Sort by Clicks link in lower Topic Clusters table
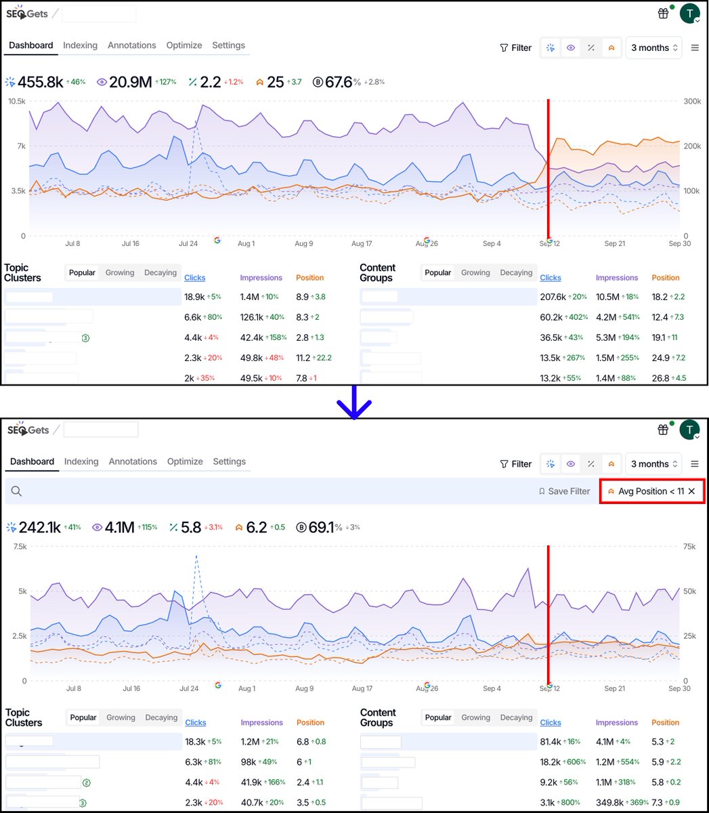Viewport: 709px width, 813px height. [x=196, y=723]
